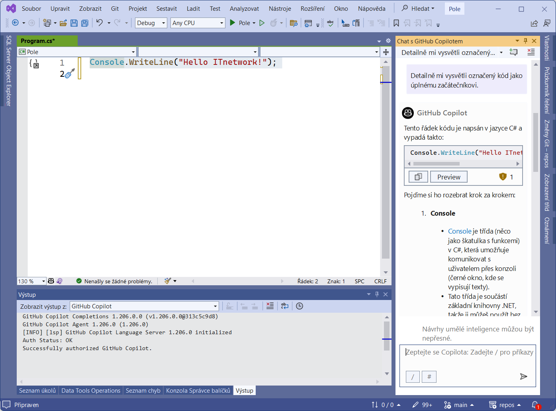
Task: Click the Navigate Backward arrow icon
Action: 15,23
